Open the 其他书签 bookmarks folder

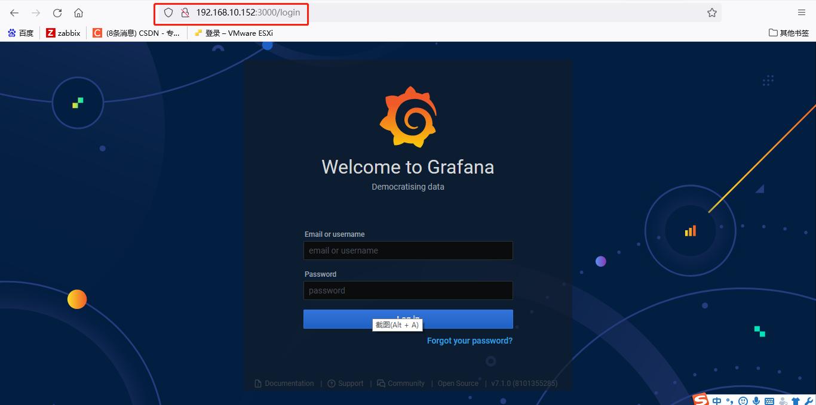coord(789,33)
